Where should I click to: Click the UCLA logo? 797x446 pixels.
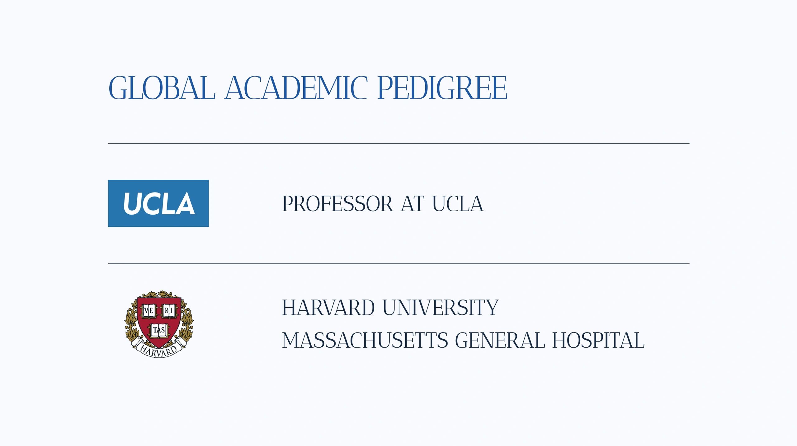(x=158, y=203)
